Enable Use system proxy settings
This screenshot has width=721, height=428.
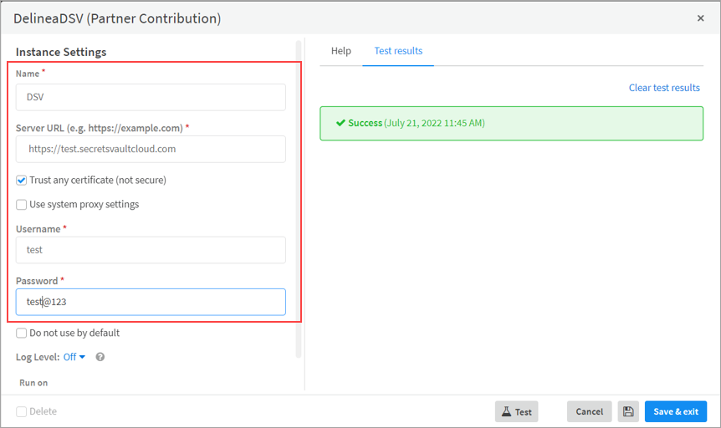(22, 204)
